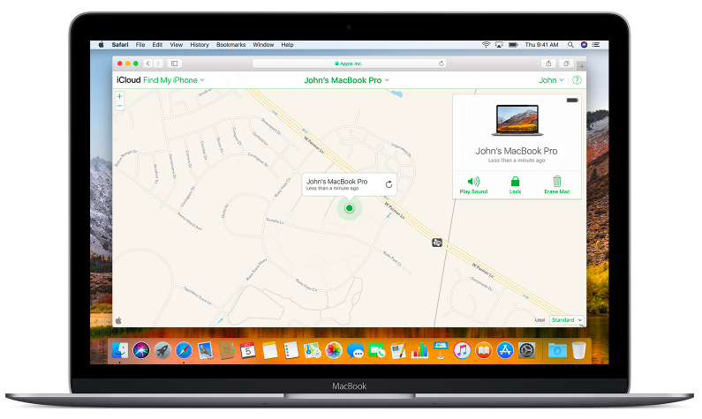Open the Edit menu

pyautogui.click(x=157, y=45)
